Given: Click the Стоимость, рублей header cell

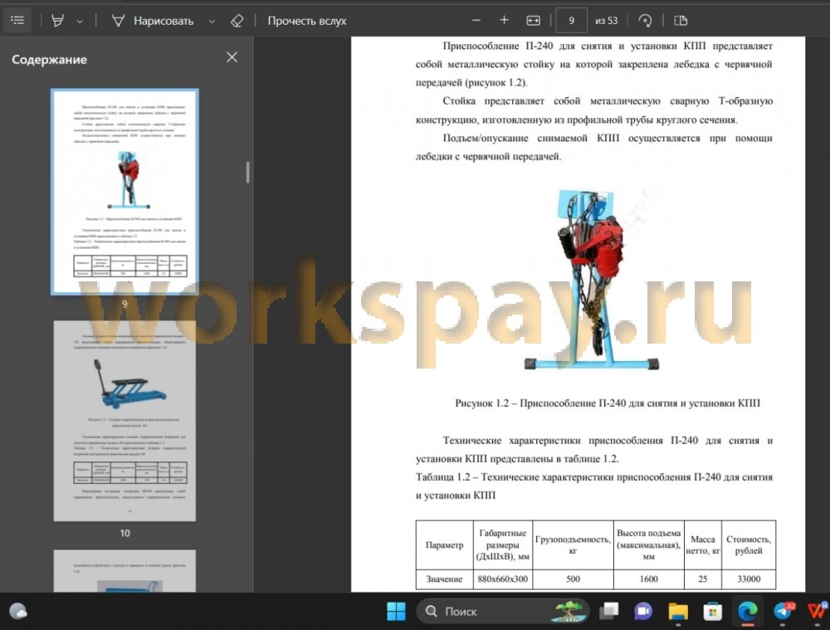Looking at the screenshot, I should click(x=749, y=545).
